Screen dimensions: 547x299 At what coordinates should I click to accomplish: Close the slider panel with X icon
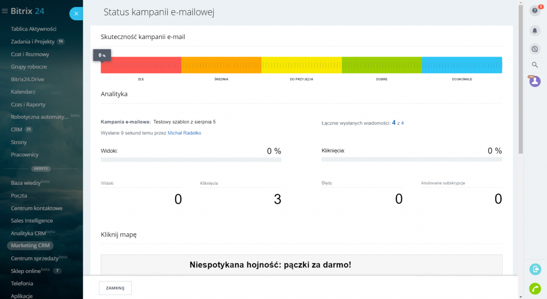click(76, 14)
